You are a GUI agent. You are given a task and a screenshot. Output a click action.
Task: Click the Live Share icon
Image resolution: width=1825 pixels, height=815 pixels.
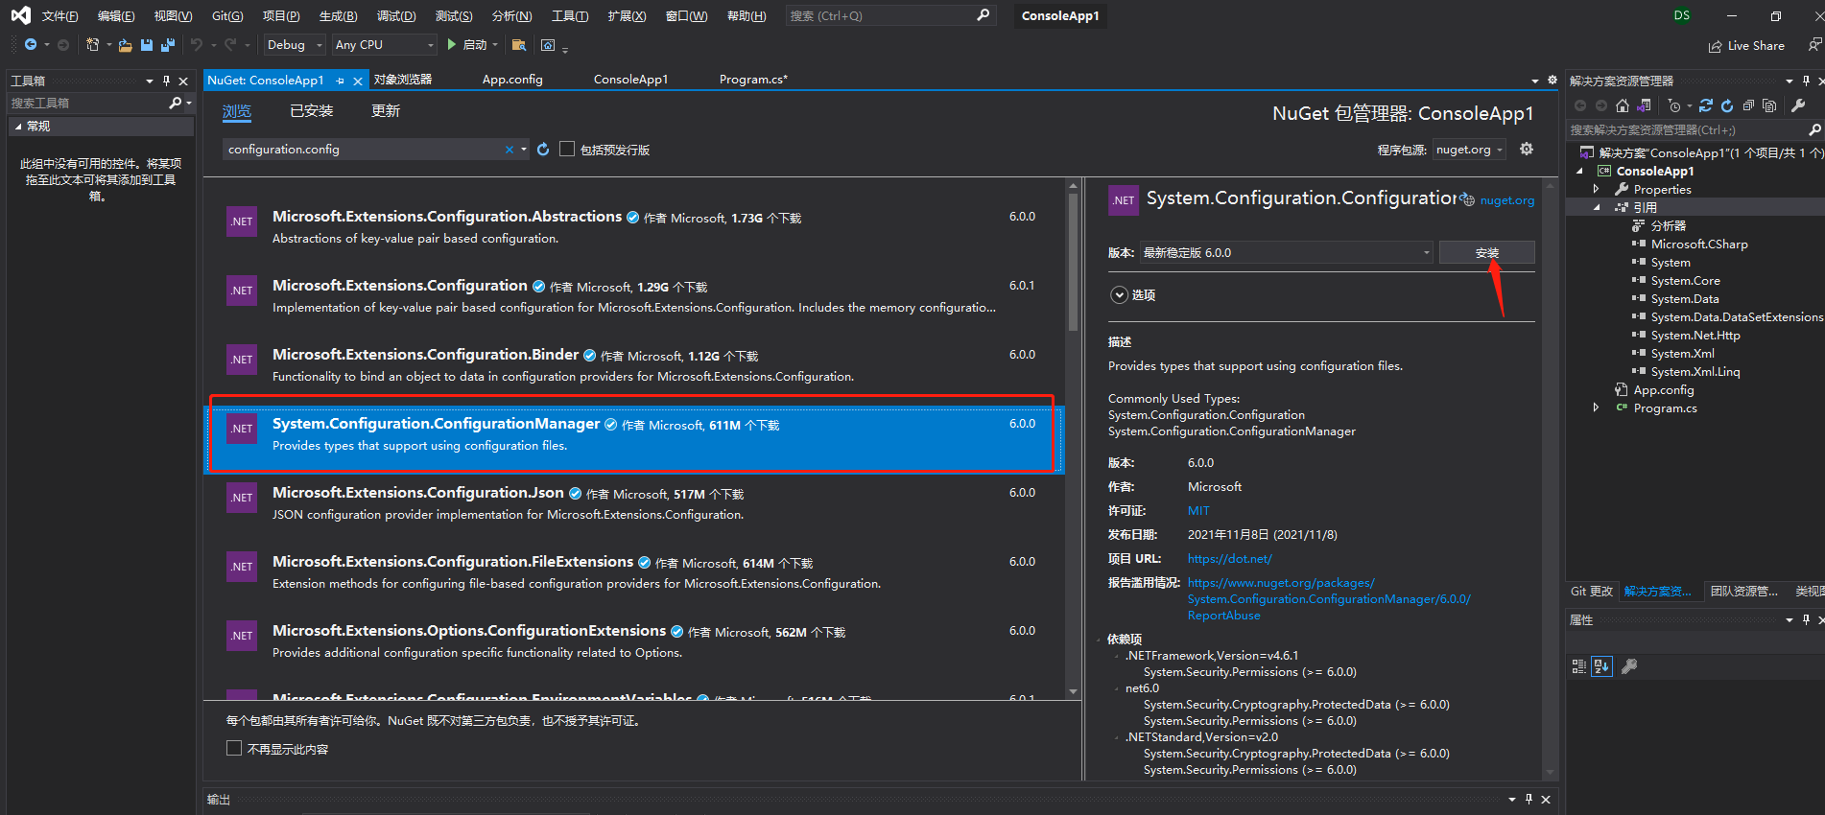(1715, 46)
